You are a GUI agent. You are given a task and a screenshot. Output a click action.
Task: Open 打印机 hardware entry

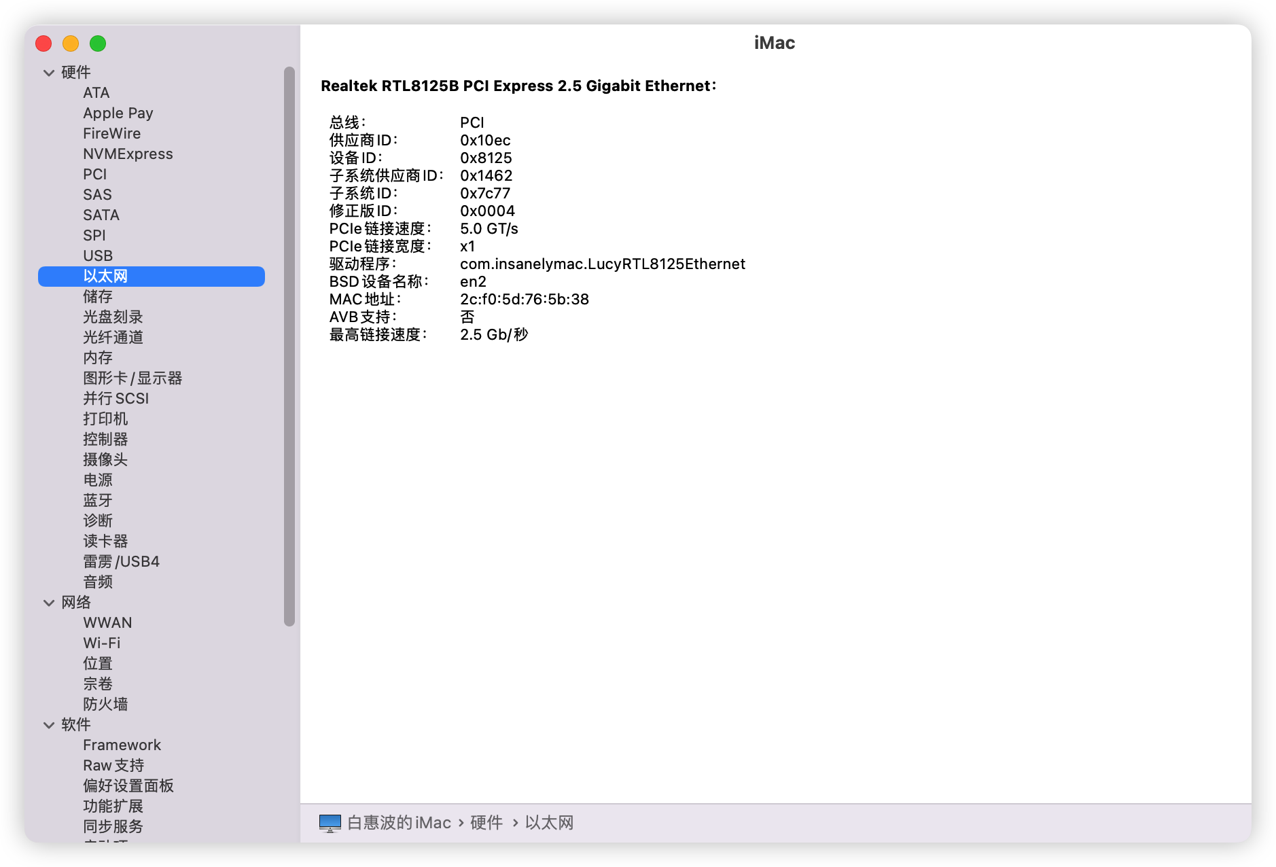click(x=105, y=419)
